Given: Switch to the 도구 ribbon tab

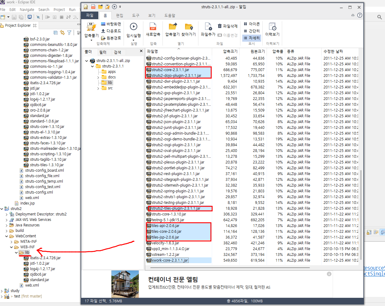Looking at the screenshot, I should [136, 15].
